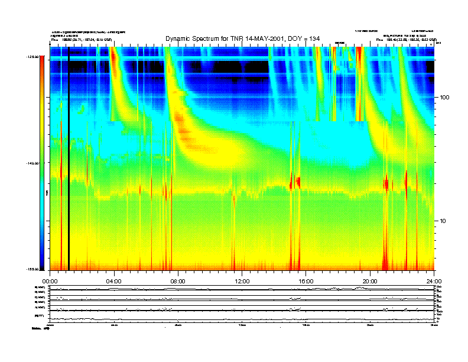Click the plot title 'Dynamic Spectrum for TNR 14-MAY-2001'
Image resolution: width=468 pixels, height=362 pixels.
(x=243, y=38)
